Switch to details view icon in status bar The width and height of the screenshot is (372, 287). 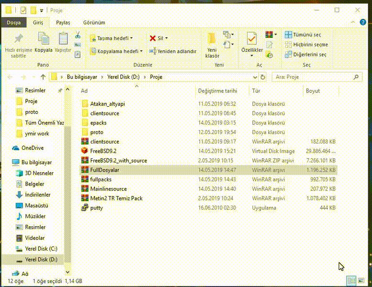(x=351, y=281)
